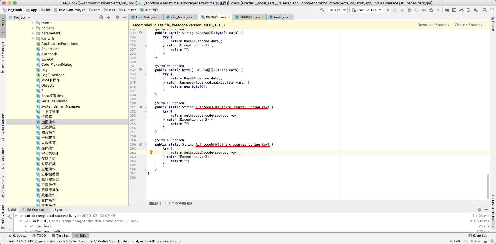Screen dimensions: 496x244
Task: Select the Base64 class in project tree
Action: point(47,59)
